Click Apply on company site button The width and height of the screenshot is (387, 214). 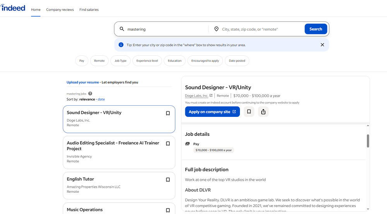[x=212, y=112]
